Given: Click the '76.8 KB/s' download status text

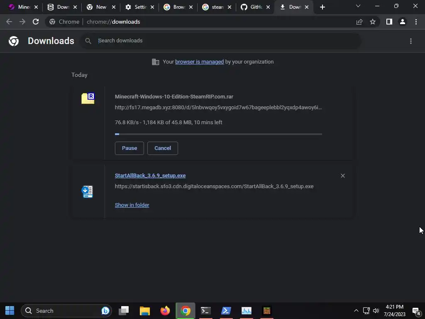Looking at the screenshot, I should pyautogui.click(x=169, y=123).
